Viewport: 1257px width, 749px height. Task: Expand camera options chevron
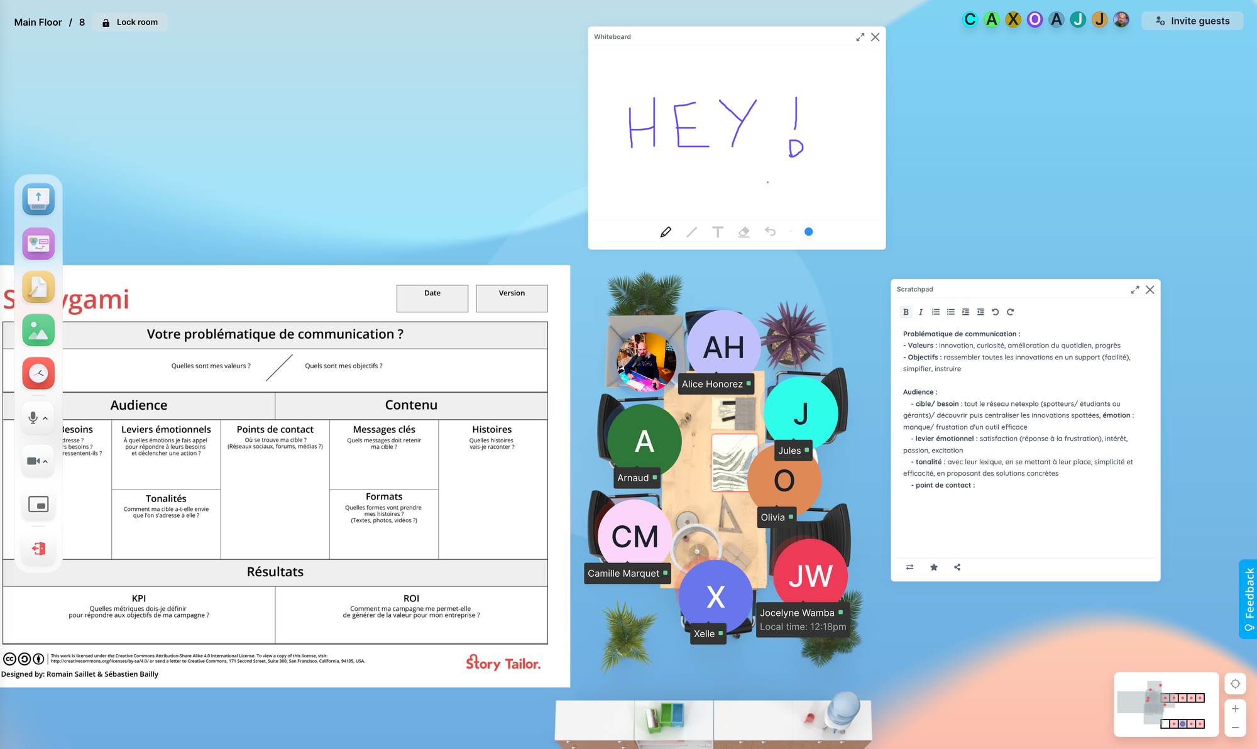(45, 461)
